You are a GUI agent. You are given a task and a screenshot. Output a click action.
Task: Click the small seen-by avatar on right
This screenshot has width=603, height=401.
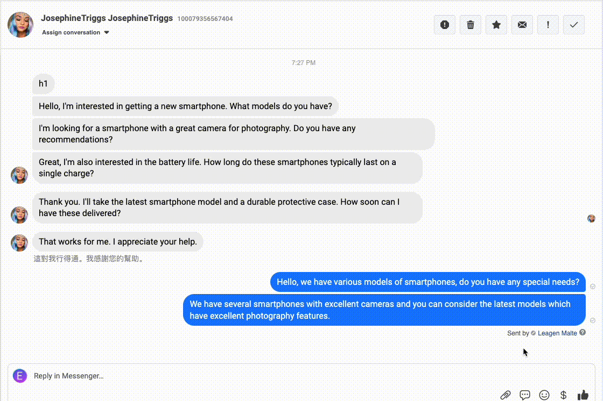(591, 218)
